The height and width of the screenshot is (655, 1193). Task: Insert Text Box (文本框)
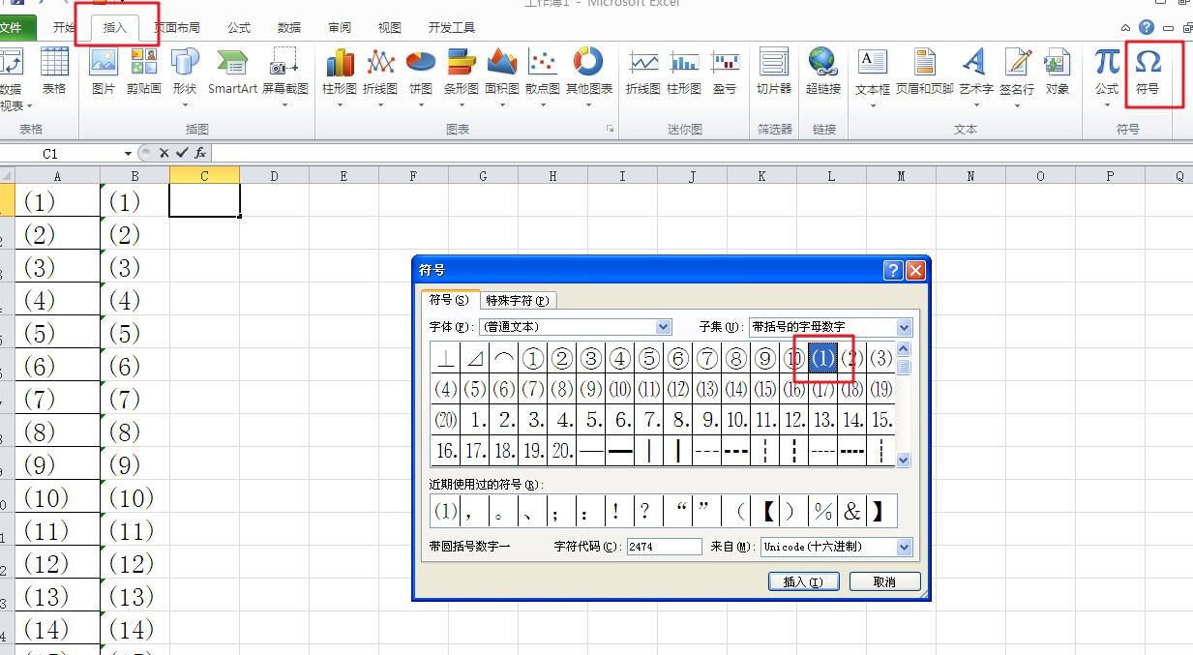coord(873,76)
